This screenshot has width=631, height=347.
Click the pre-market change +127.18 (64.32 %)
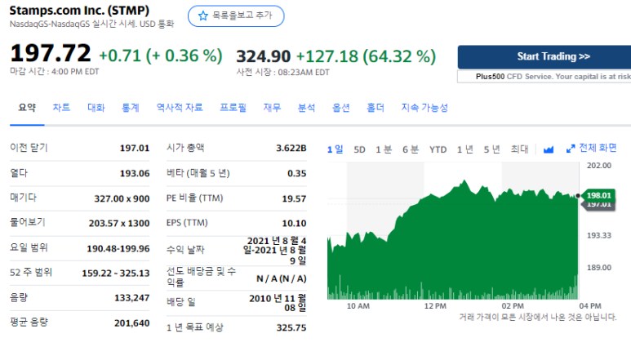366,56
